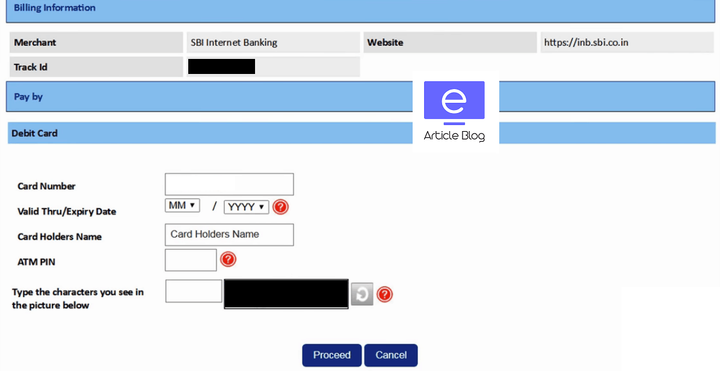Click the redacted Track Id value

(x=221, y=67)
